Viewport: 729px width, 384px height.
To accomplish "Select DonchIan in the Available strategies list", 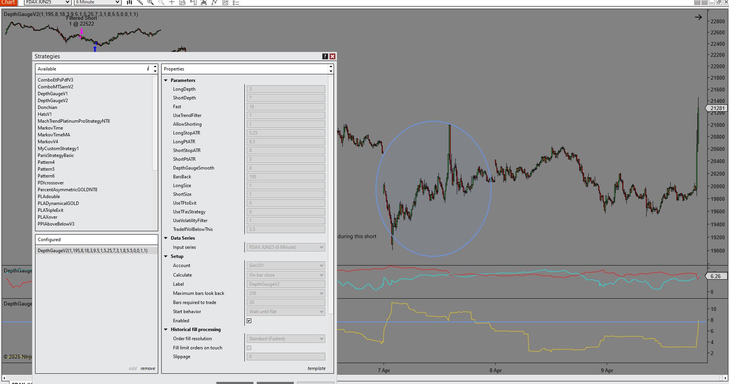I will [x=47, y=107].
